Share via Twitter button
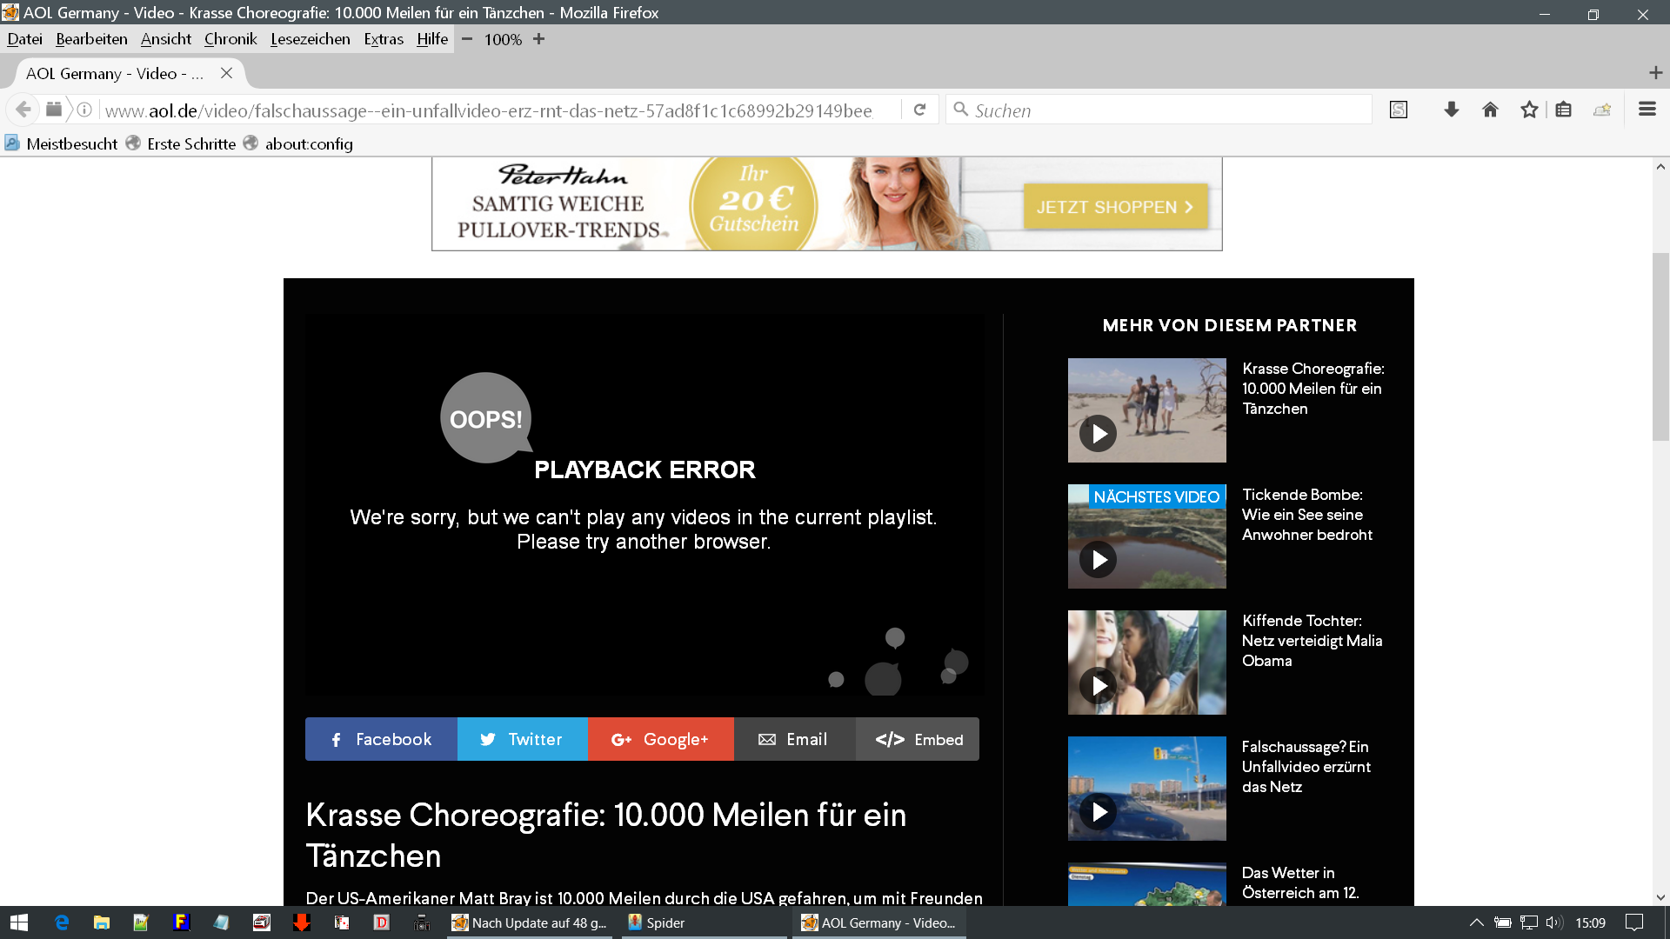 point(522,739)
